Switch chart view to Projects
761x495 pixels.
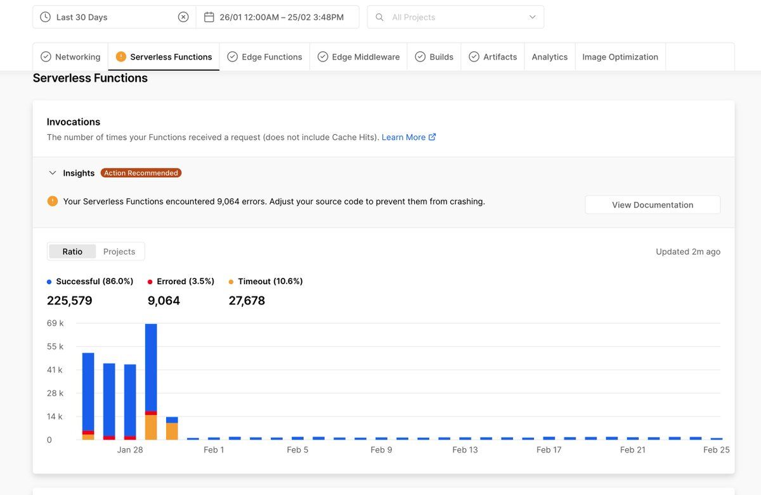[x=119, y=251]
